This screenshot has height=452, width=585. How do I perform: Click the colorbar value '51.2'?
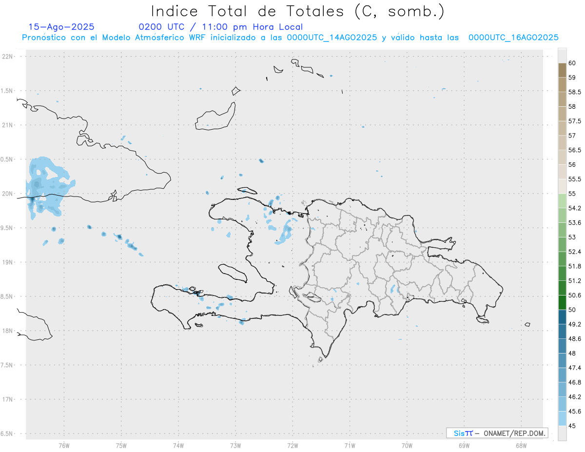[x=575, y=281]
